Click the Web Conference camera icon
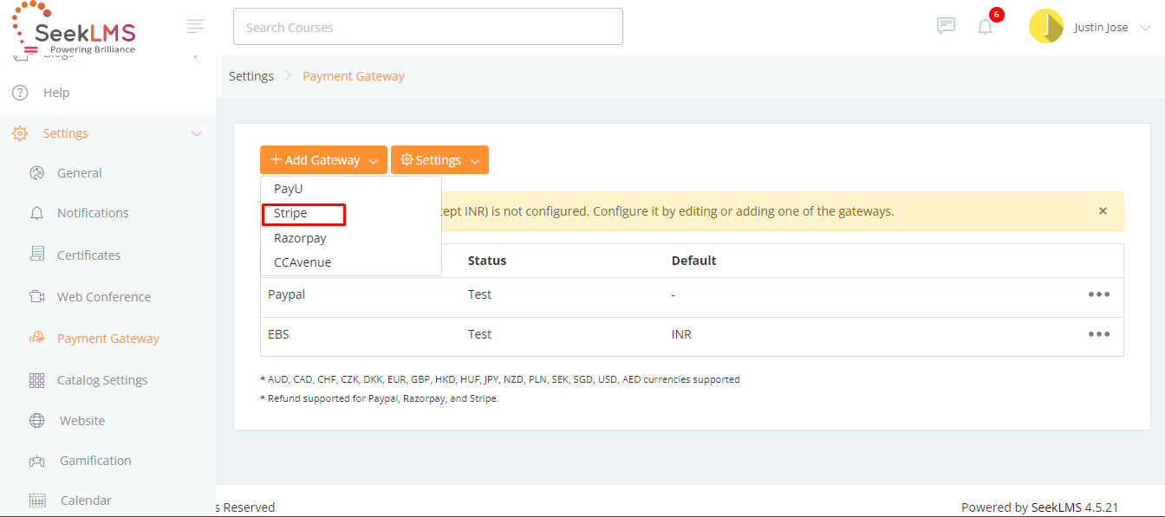Image resolution: width=1165 pixels, height=517 pixels. coord(36,297)
